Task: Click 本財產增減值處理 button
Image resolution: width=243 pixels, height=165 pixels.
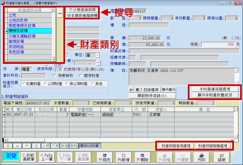Action: (x=215, y=89)
